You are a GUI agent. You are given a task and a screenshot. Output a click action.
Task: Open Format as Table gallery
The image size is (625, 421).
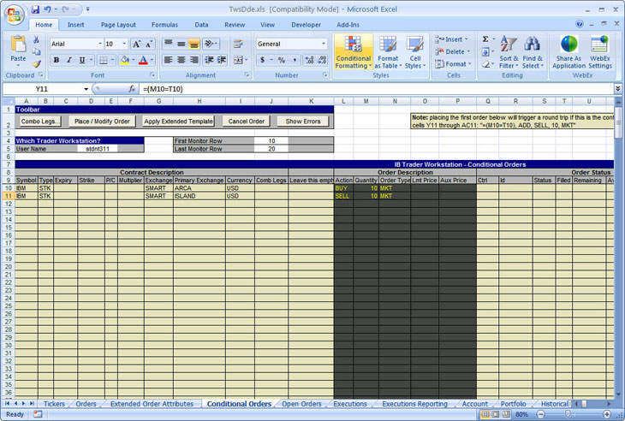(x=388, y=52)
